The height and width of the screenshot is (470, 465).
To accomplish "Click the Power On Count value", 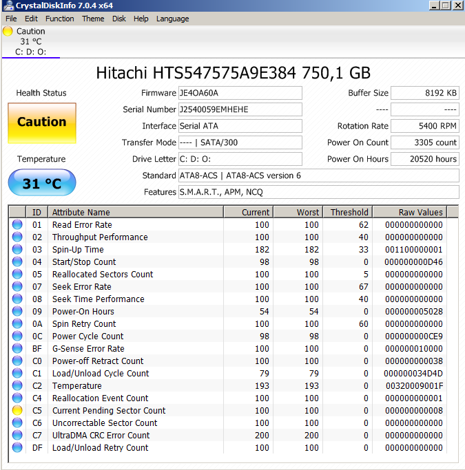I will (425, 142).
